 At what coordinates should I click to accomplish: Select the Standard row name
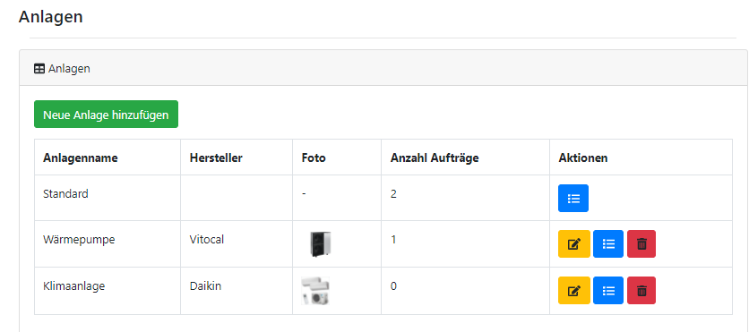(x=65, y=193)
